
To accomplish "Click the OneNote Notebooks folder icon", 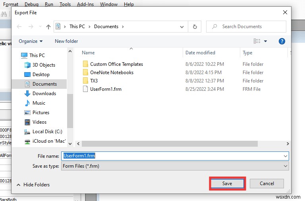I will 85,72.
